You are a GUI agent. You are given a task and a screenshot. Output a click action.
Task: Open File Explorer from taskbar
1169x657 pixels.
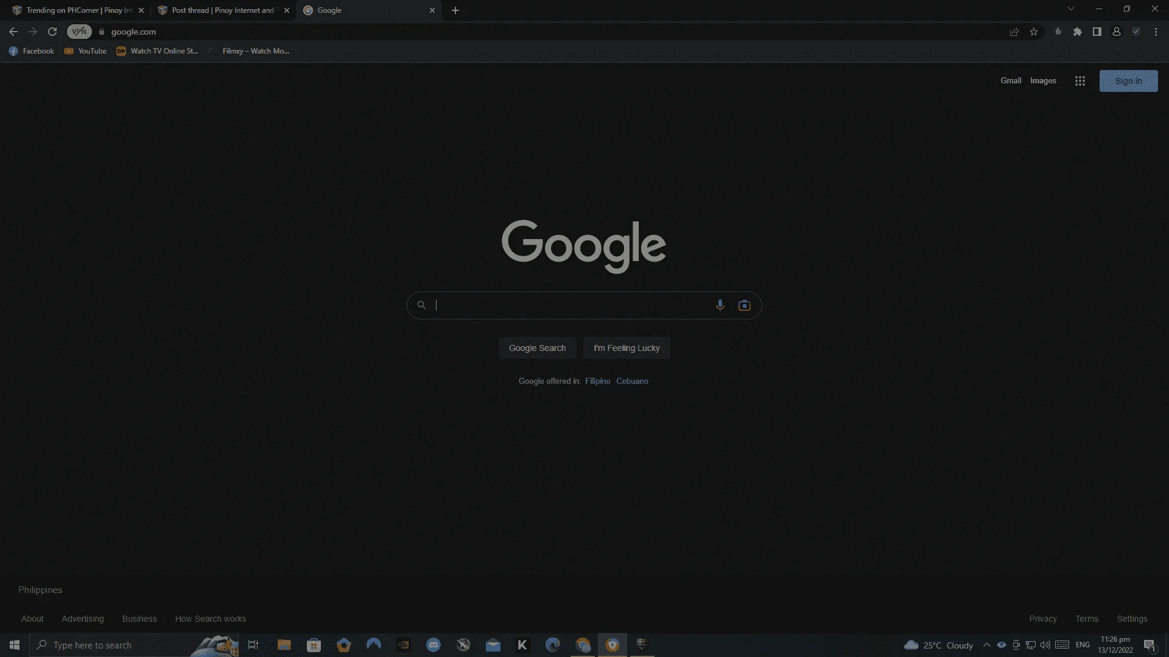[x=284, y=645]
